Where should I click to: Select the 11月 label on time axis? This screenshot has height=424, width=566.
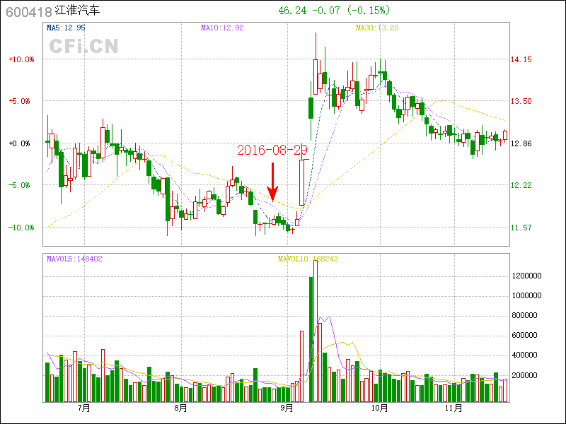click(x=454, y=408)
